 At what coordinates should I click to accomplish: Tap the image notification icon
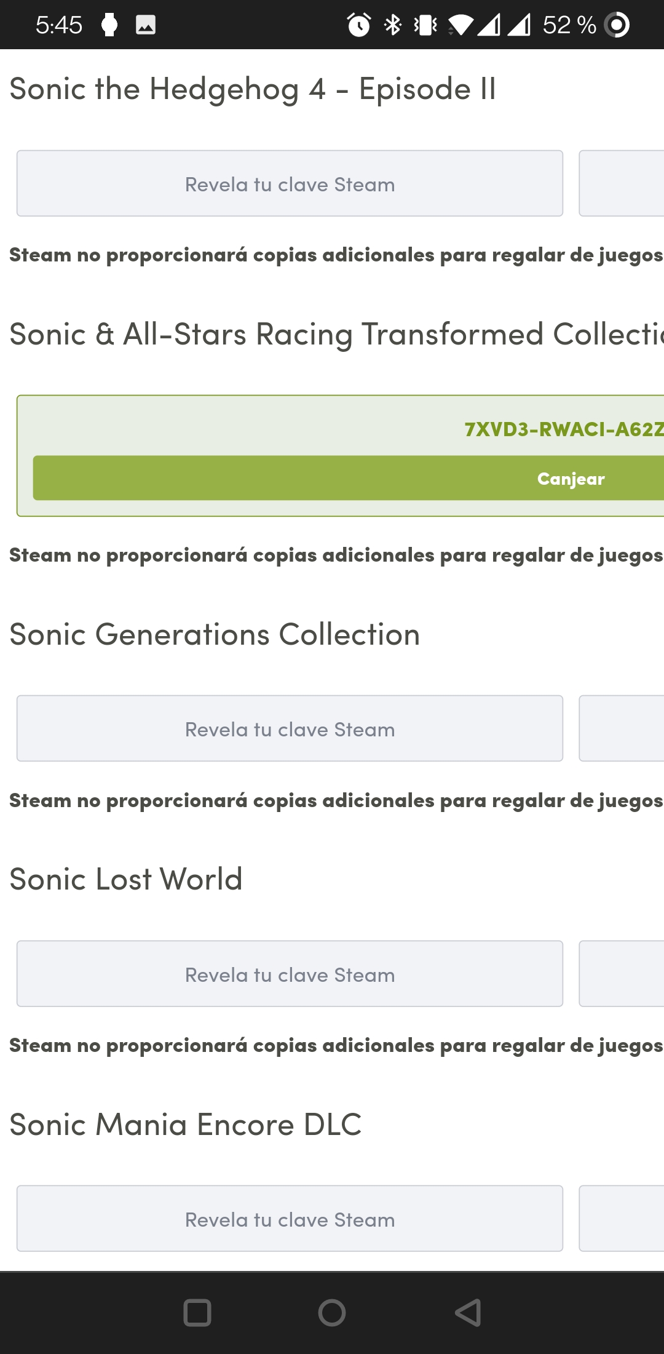(146, 25)
